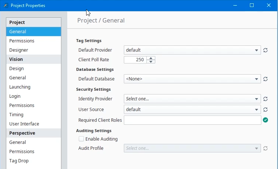
Task: Refresh the Default Provider list
Action: coord(265,50)
